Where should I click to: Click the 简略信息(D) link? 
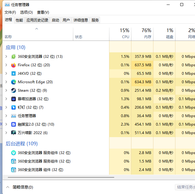(23, 187)
